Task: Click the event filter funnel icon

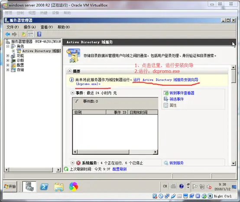Action: coord(76,101)
